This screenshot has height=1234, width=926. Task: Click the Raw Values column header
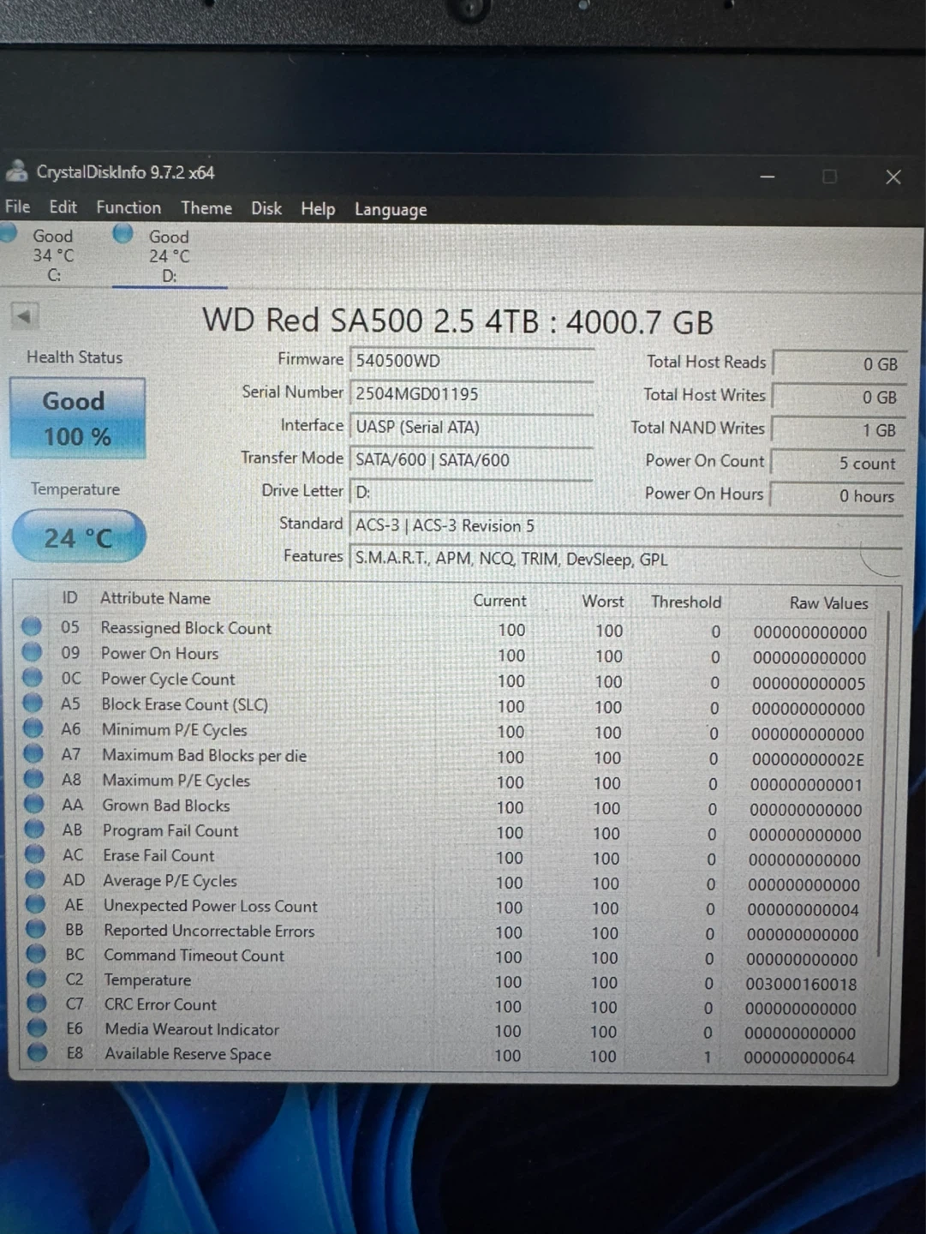pyautogui.click(x=828, y=602)
